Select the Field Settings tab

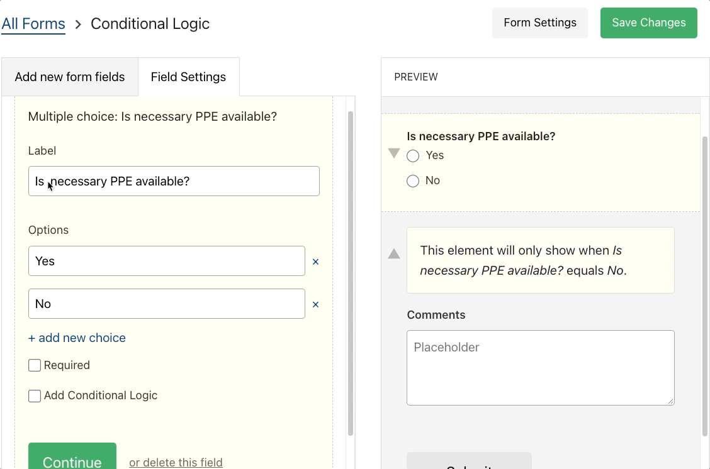188,77
